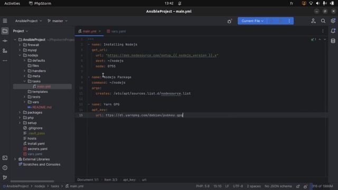This screenshot has height=190, width=338.
Task: Expand the handlers folder
Action: point(25,71)
